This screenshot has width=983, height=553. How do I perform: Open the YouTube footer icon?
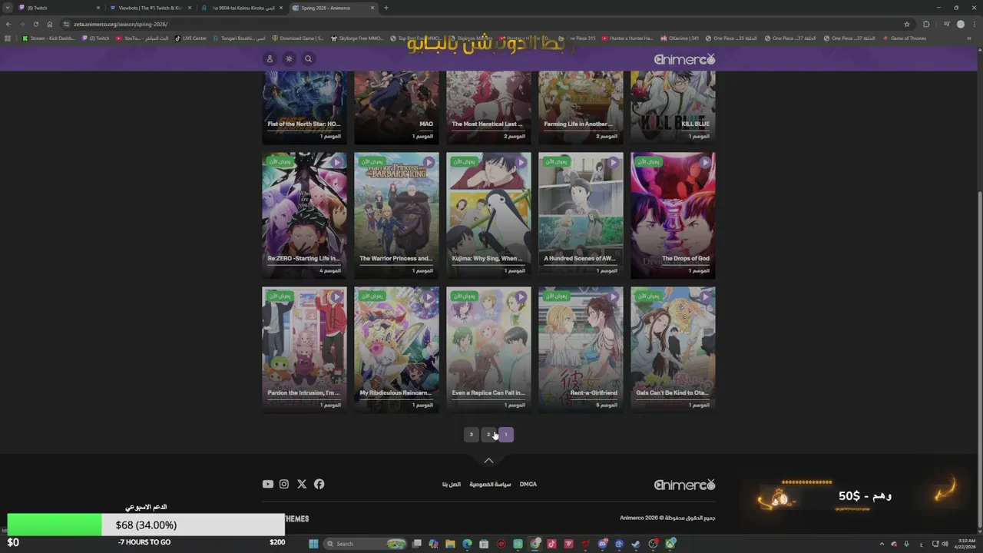click(x=267, y=484)
